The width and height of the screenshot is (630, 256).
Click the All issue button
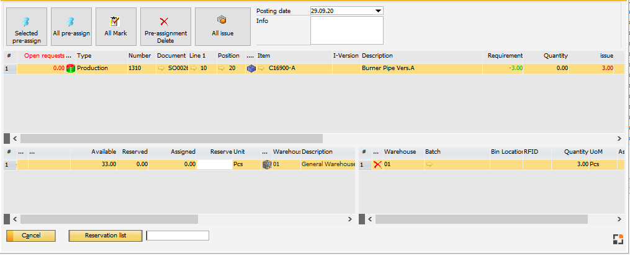[x=222, y=27]
